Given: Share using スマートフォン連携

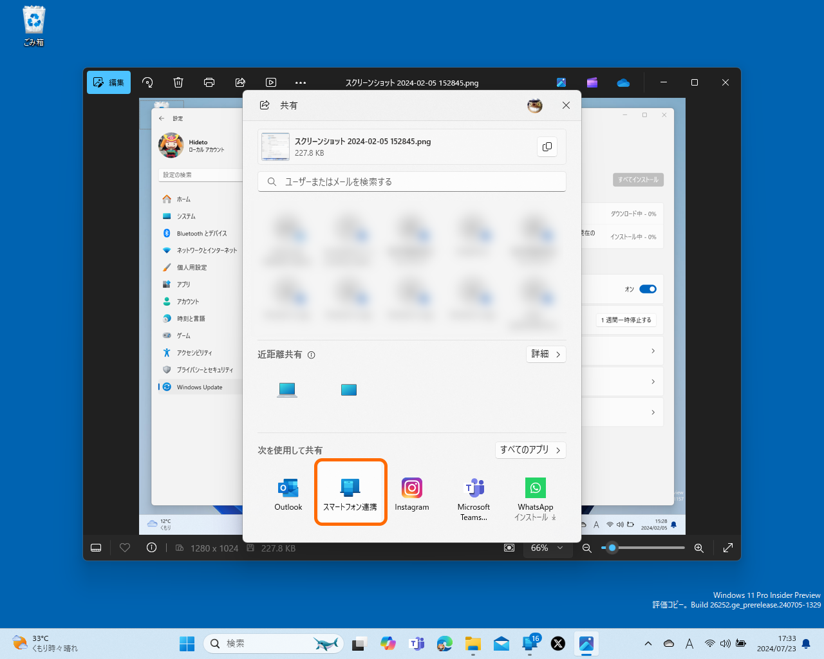Looking at the screenshot, I should click(x=350, y=492).
